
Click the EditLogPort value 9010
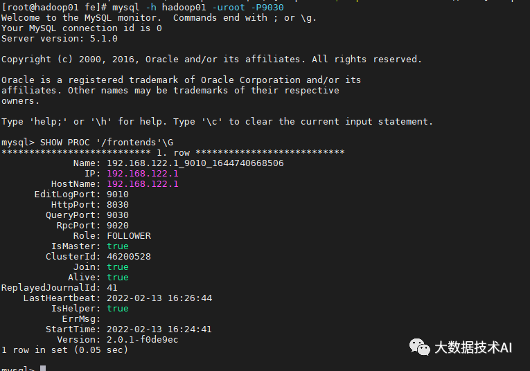[118, 194]
